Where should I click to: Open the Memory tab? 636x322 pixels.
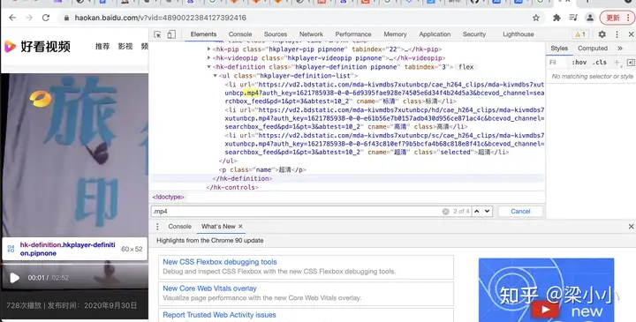point(395,34)
